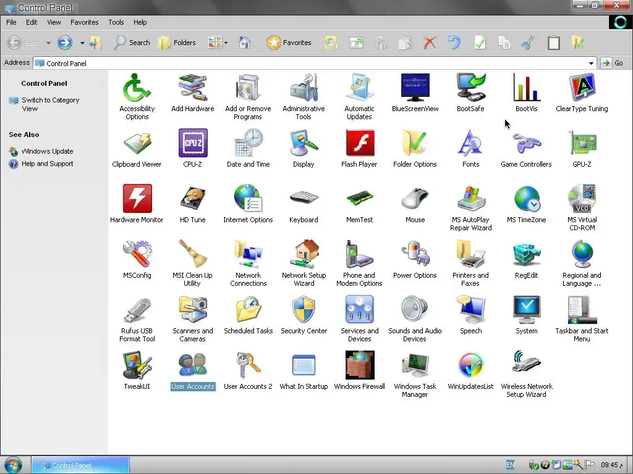
Task: Open Power Options icon
Action: pyautogui.click(x=415, y=254)
